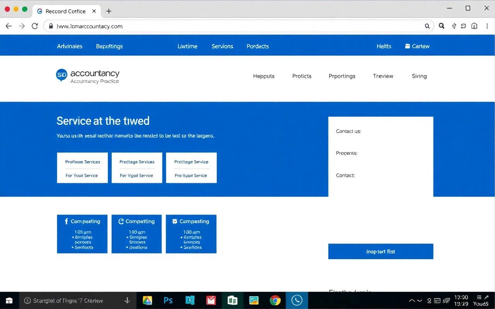Image resolution: width=495 pixels, height=309 pixels.
Task: Open the Liwtime menu item
Action: pyautogui.click(x=188, y=46)
